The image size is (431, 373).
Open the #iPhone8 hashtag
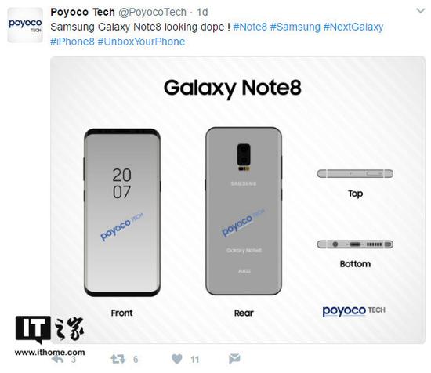(x=72, y=42)
